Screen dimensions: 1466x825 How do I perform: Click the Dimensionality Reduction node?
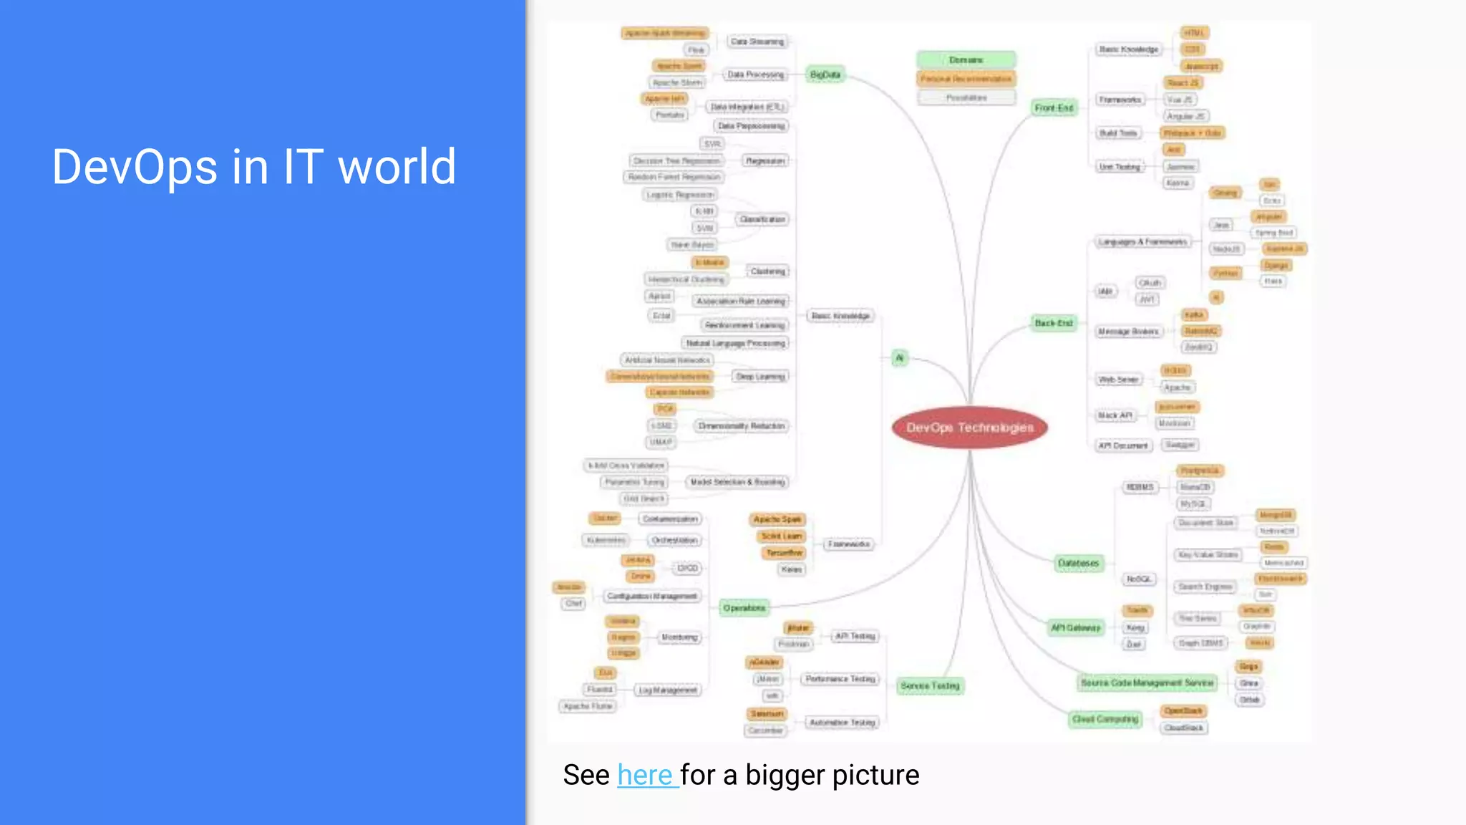pyautogui.click(x=741, y=426)
